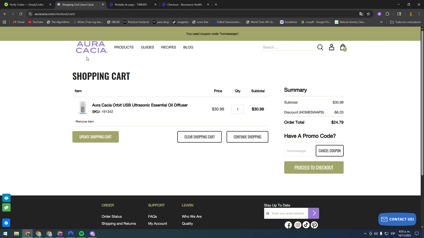Viewport: 424px width, 238px height.
Task: Open Quality footer link
Action: tap(187, 224)
